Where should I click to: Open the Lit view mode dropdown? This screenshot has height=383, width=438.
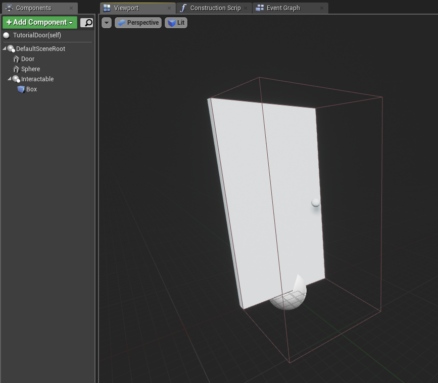176,23
